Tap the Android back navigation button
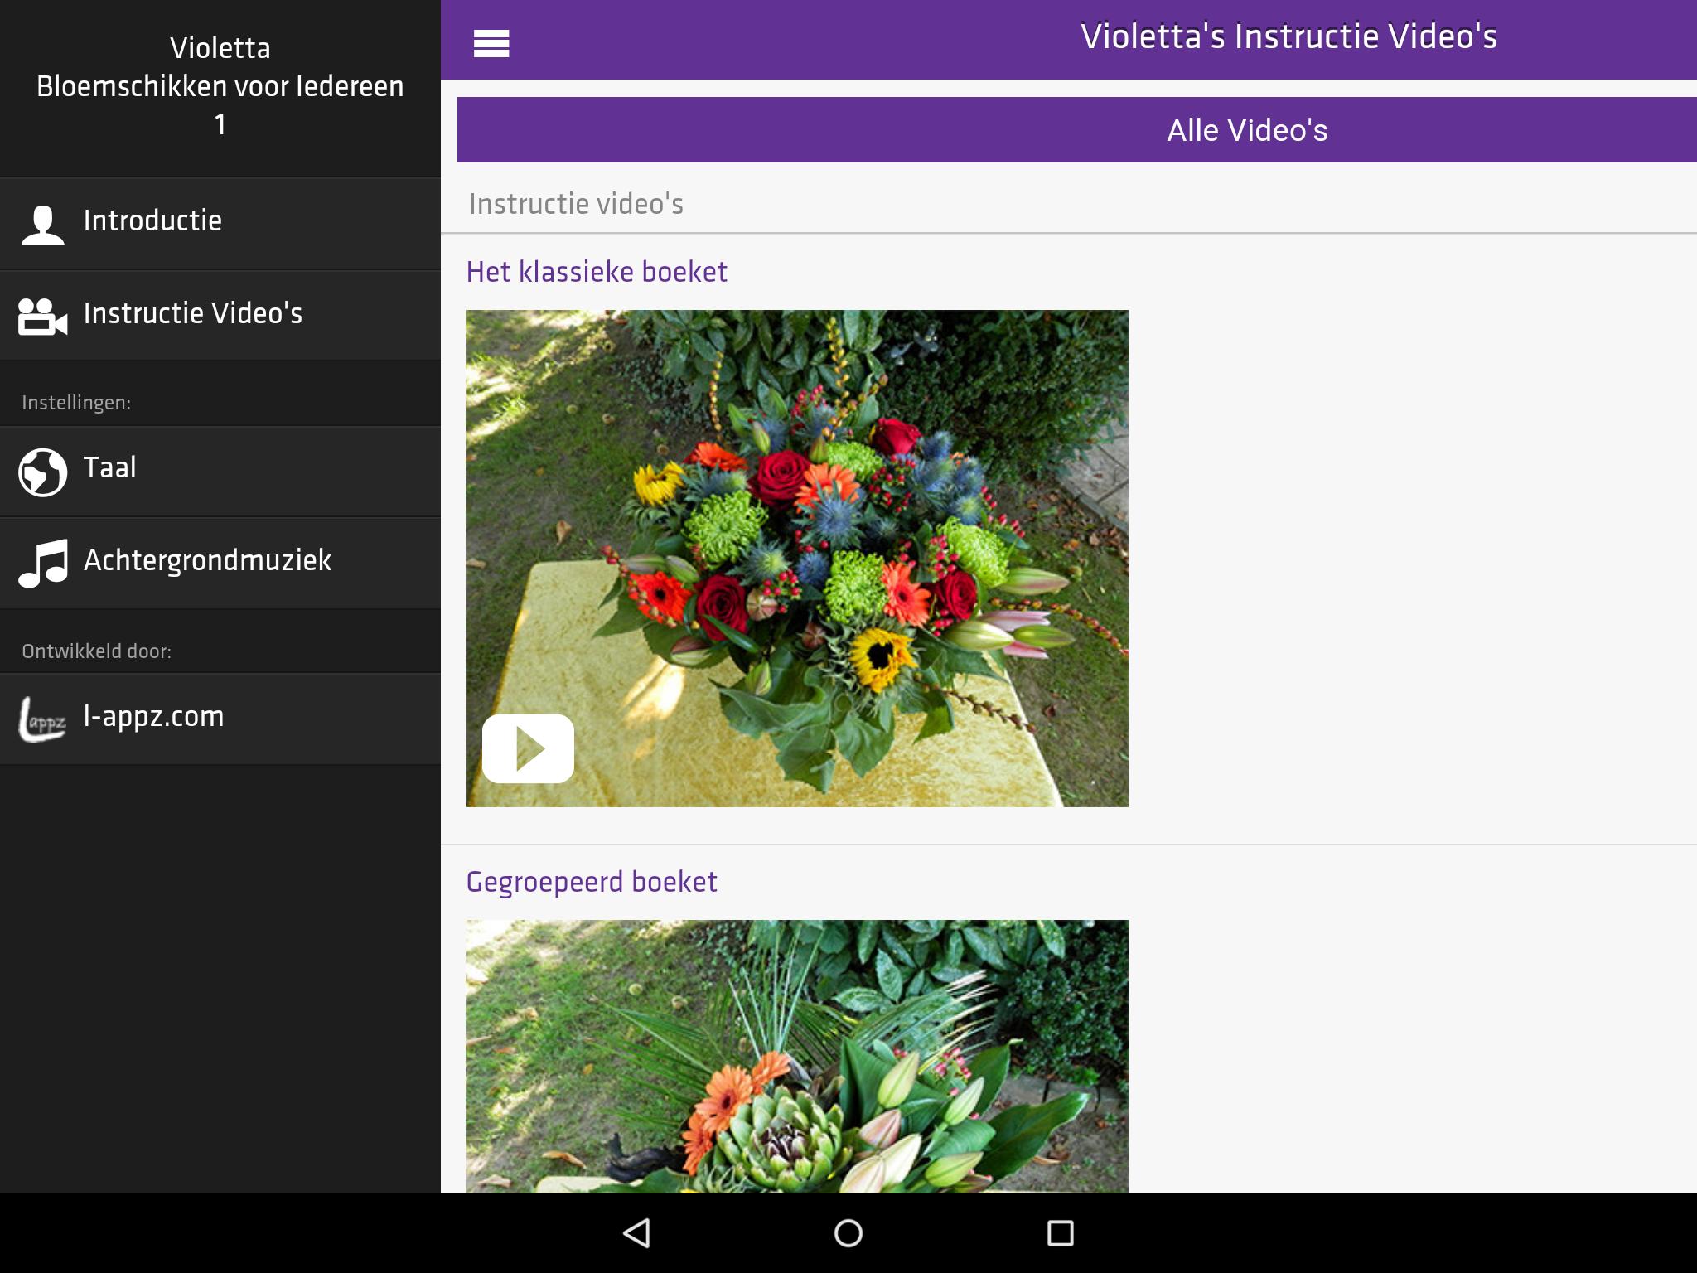The width and height of the screenshot is (1697, 1273). point(636,1233)
